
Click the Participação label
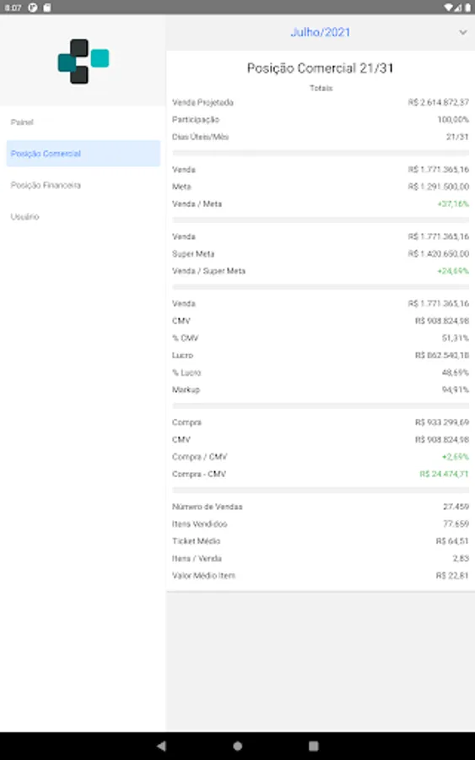(x=196, y=120)
